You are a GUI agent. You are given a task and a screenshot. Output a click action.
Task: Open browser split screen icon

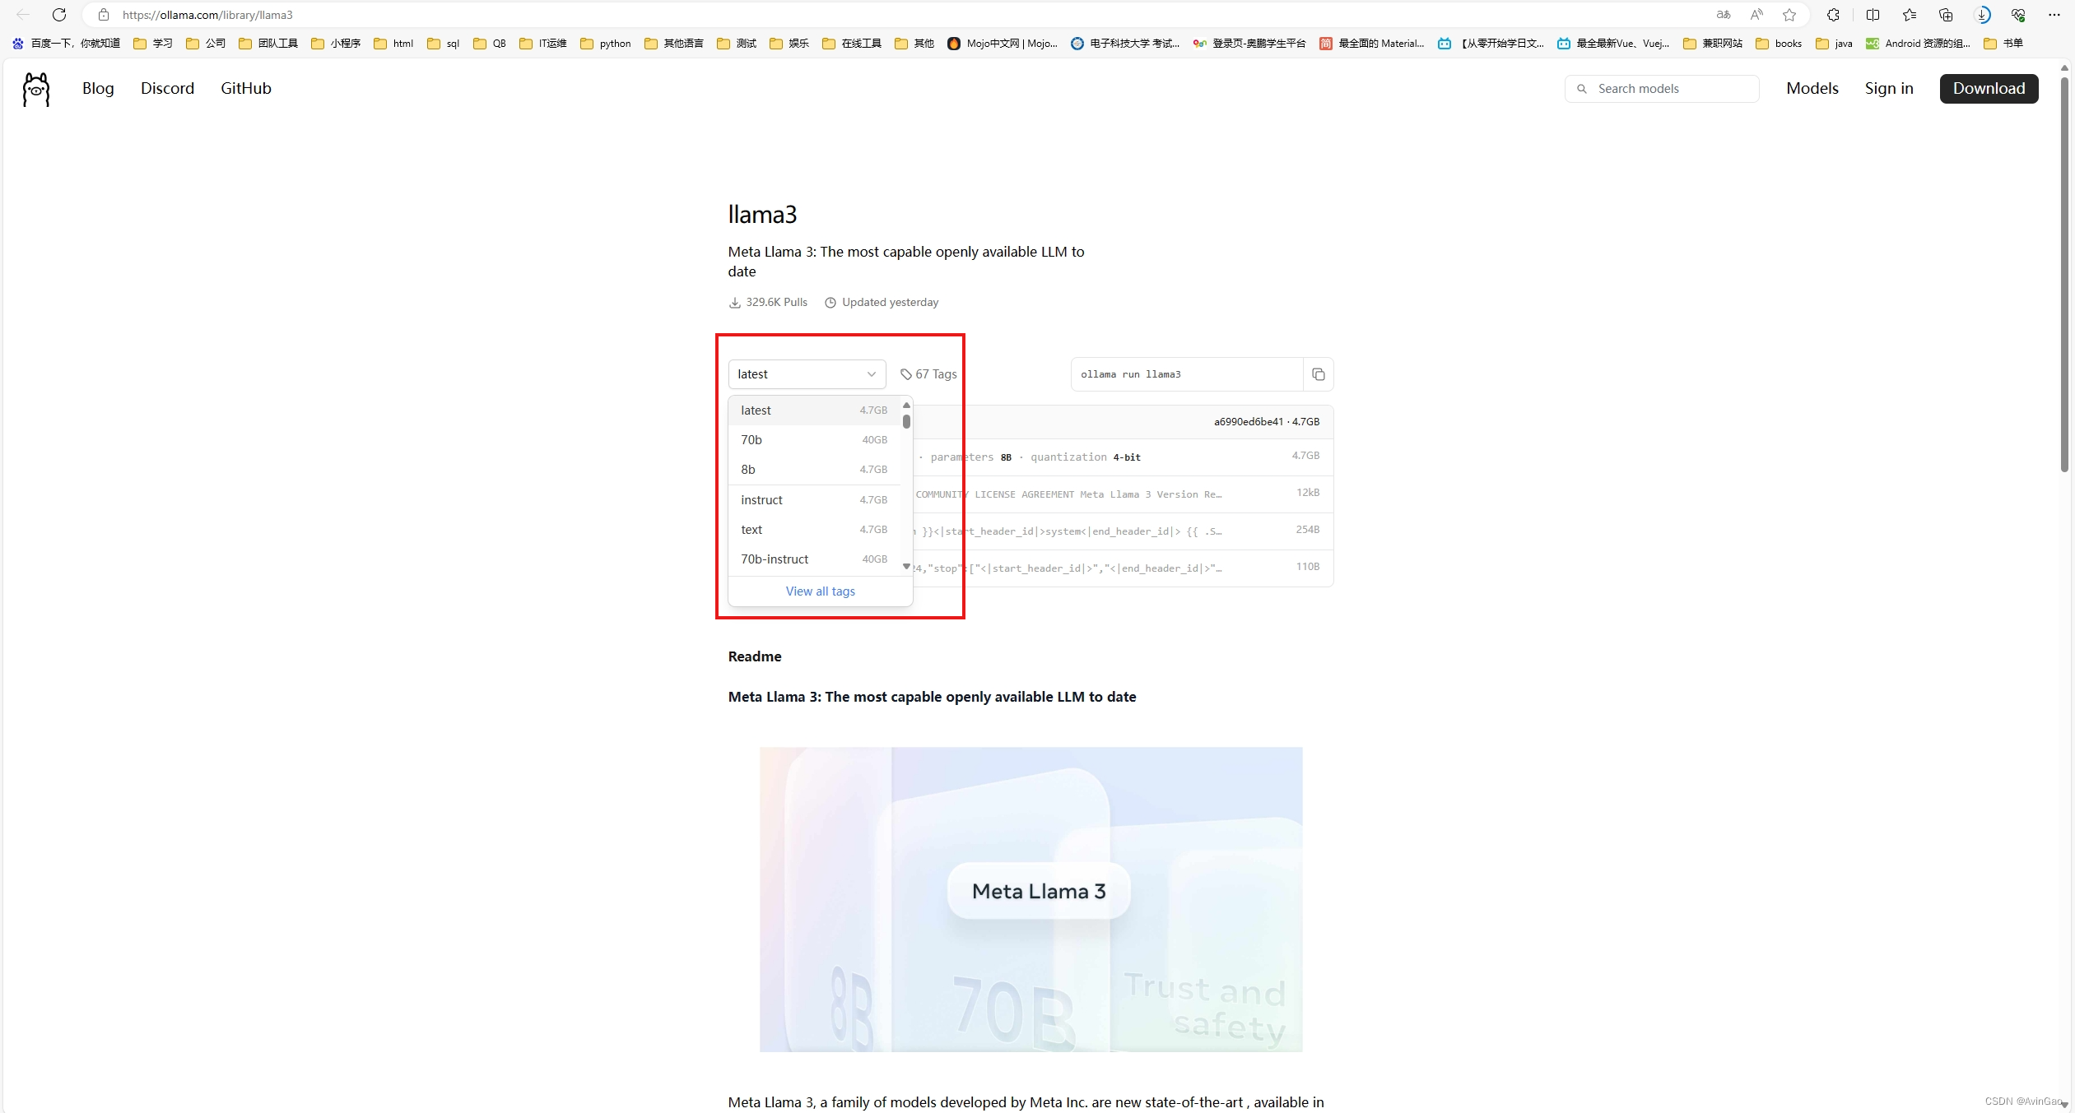pos(1873,15)
